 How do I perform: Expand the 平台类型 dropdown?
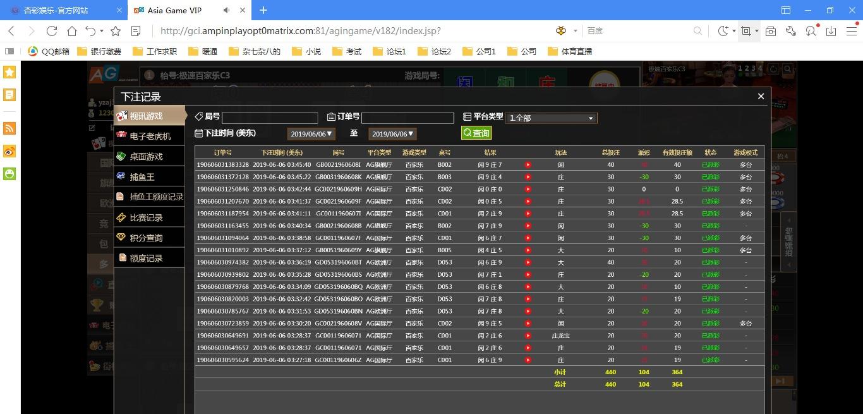click(550, 118)
